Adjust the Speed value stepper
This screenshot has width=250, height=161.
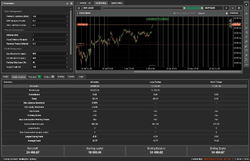pyautogui.click(x=240, y=13)
